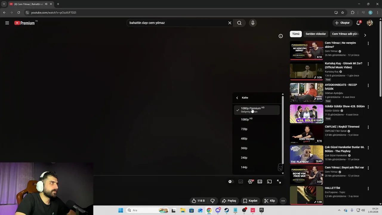The width and height of the screenshot is (382, 215).
Task: Open Gökhan Aydoğdu channel link
Action: pos(334,93)
